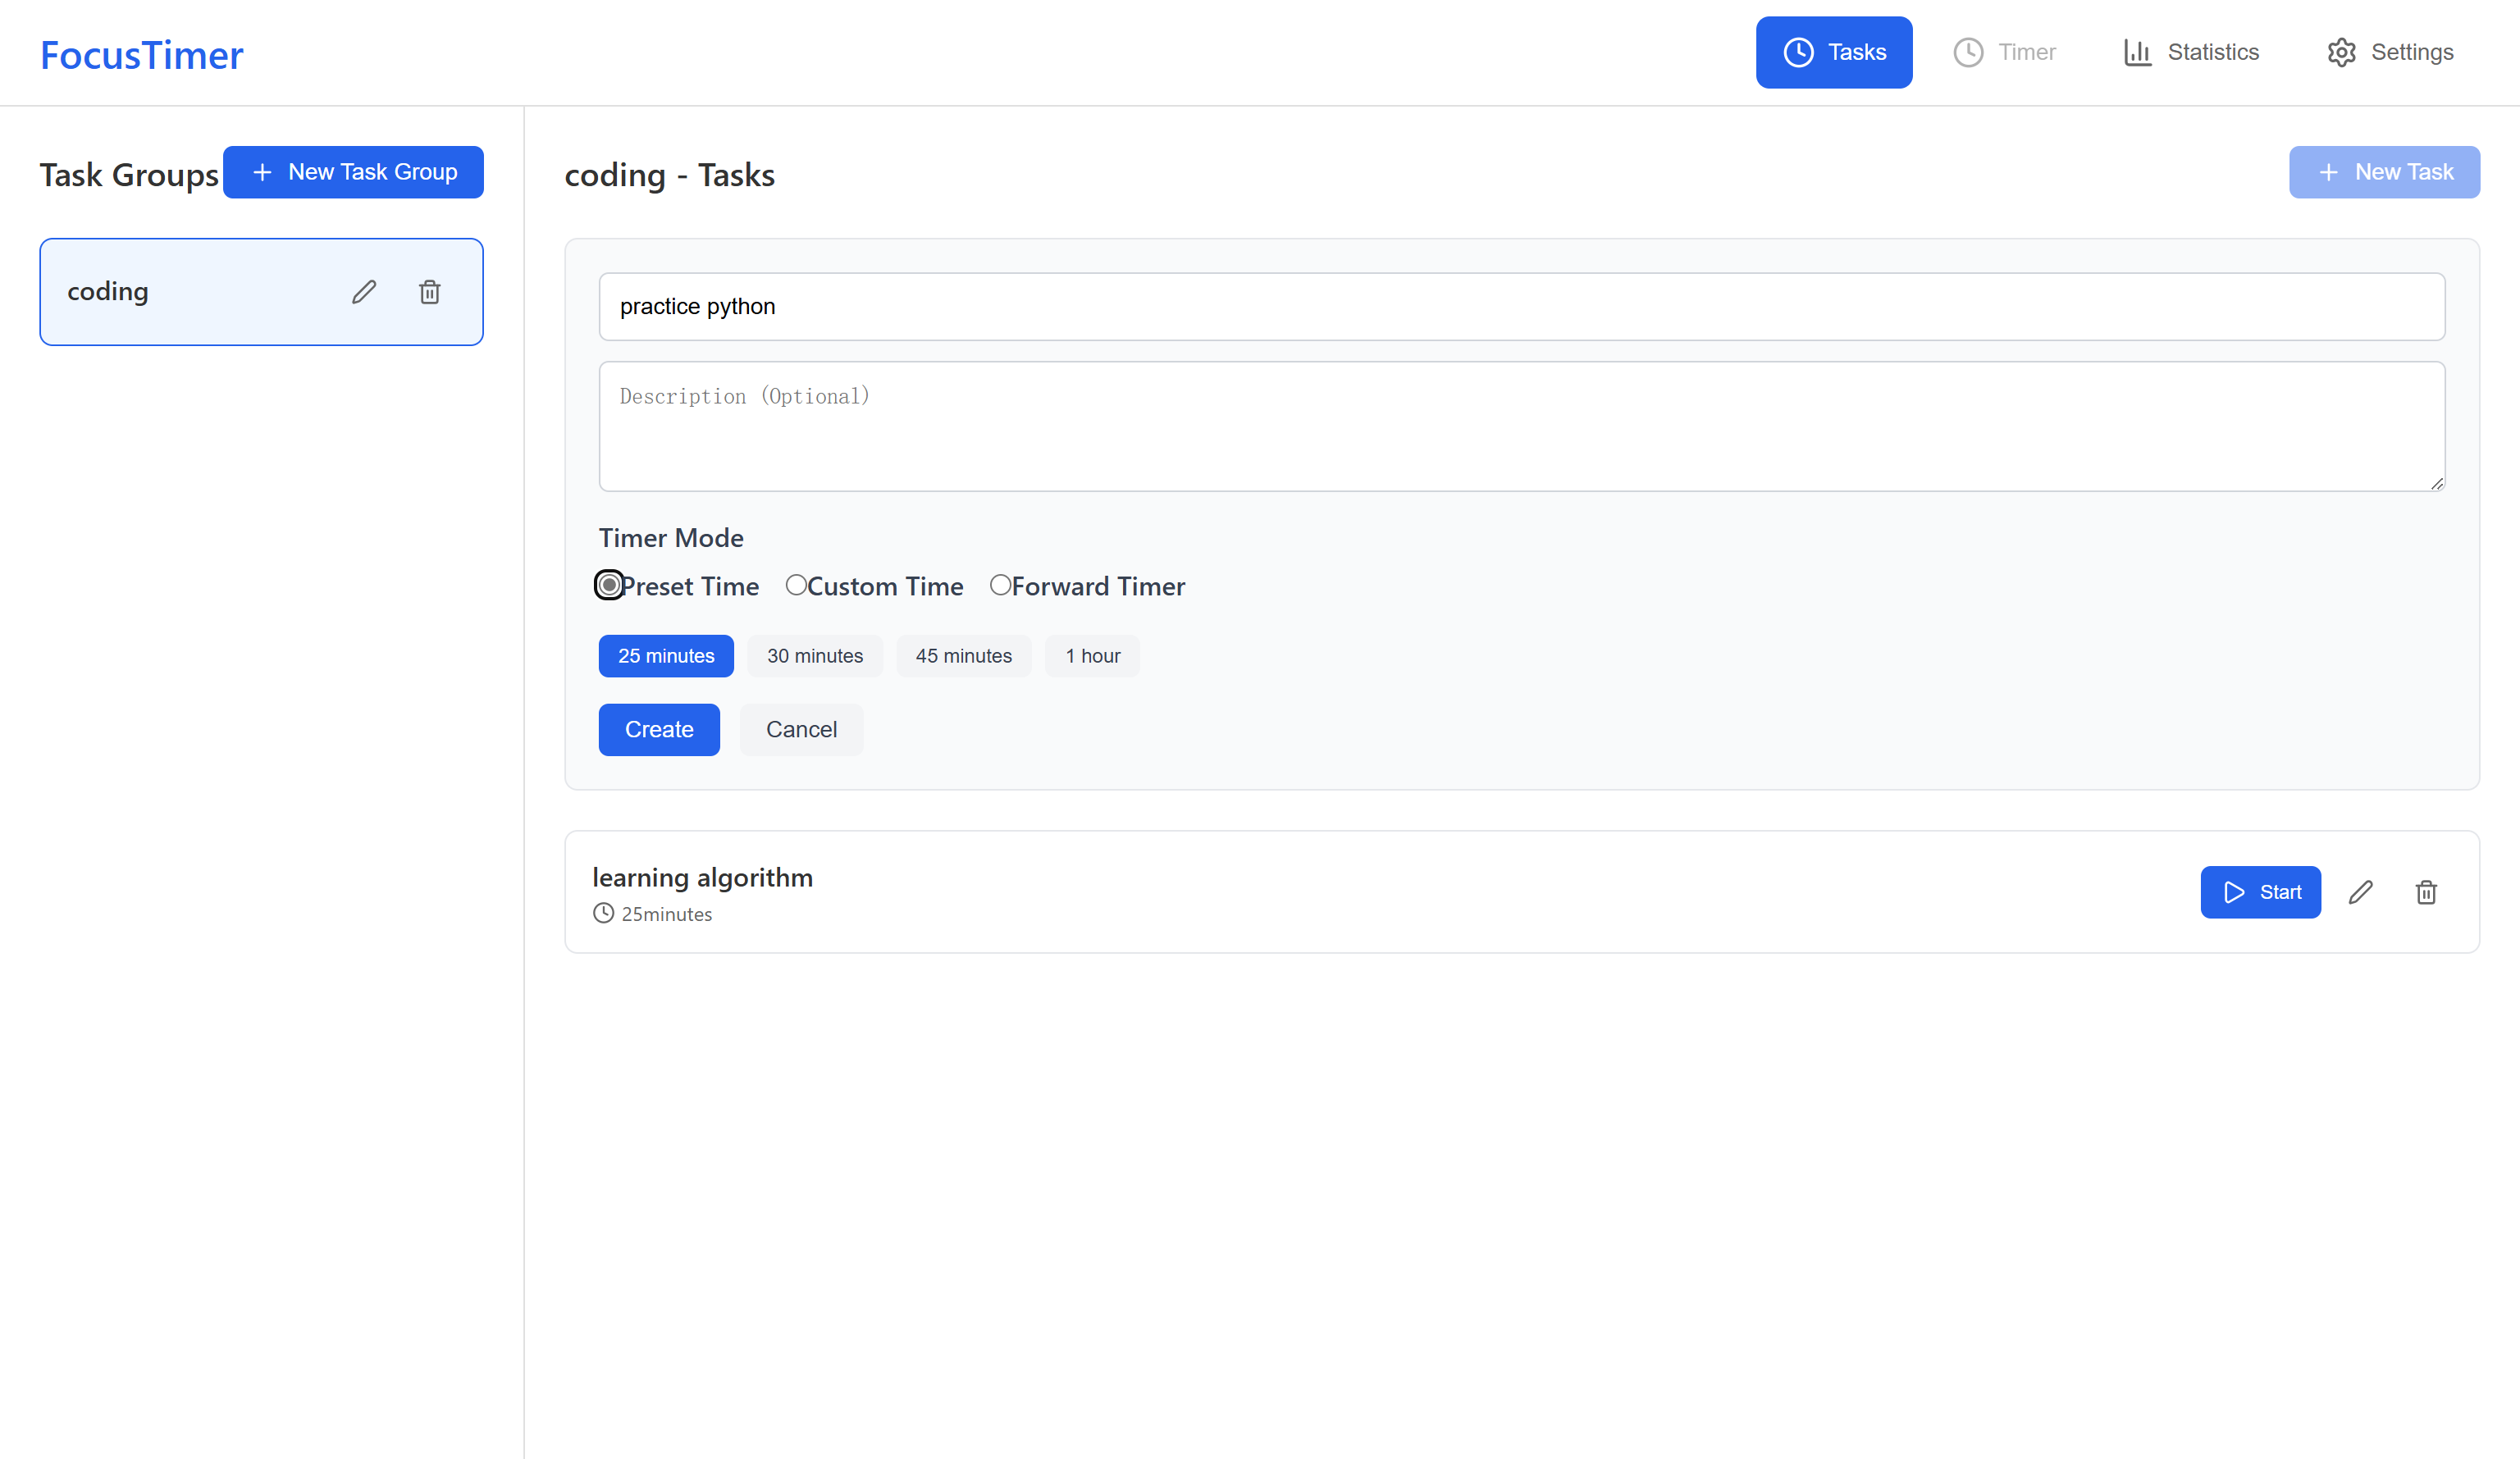Edit the learning algorithm task pencil icon

[x=2361, y=892]
